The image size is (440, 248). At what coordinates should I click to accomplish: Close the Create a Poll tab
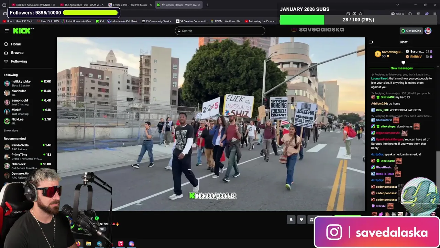151,5
